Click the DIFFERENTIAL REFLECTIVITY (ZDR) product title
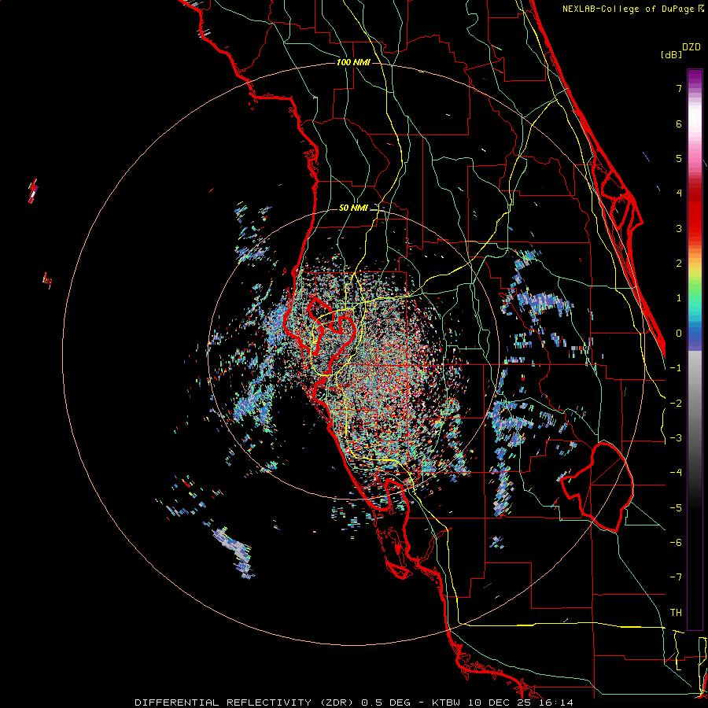Screen dimensions: 708x708 [x=245, y=702]
